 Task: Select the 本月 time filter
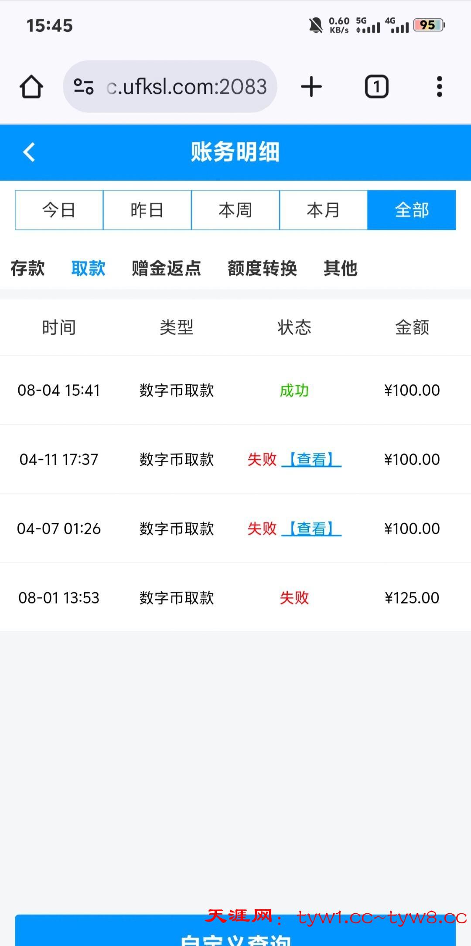[323, 210]
